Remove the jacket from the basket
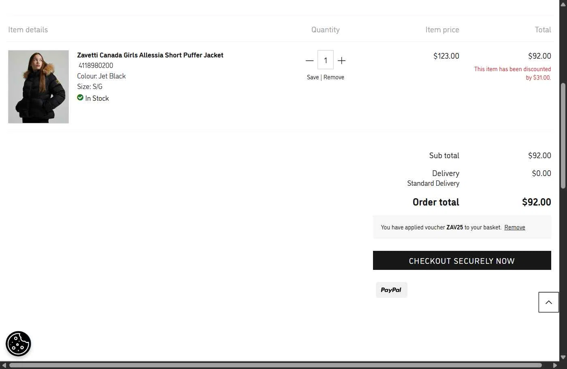The width and height of the screenshot is (567, 369). pos(334,77)
